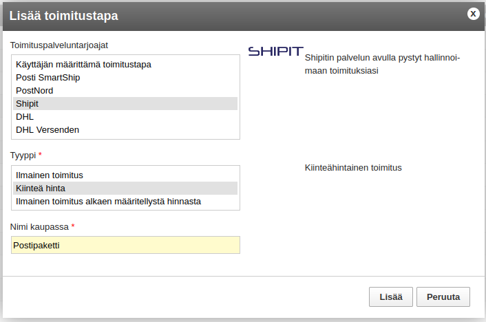Viewport: 486px width, 322px height.
Task: Choose the plain DHL provider
Action: point(125,116)
